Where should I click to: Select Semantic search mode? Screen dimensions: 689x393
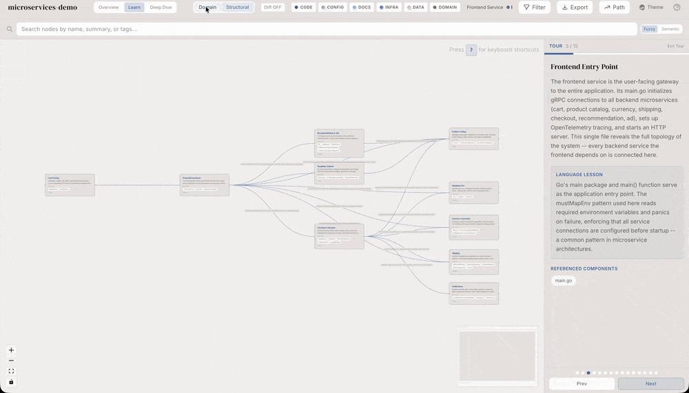coord(670,29)
